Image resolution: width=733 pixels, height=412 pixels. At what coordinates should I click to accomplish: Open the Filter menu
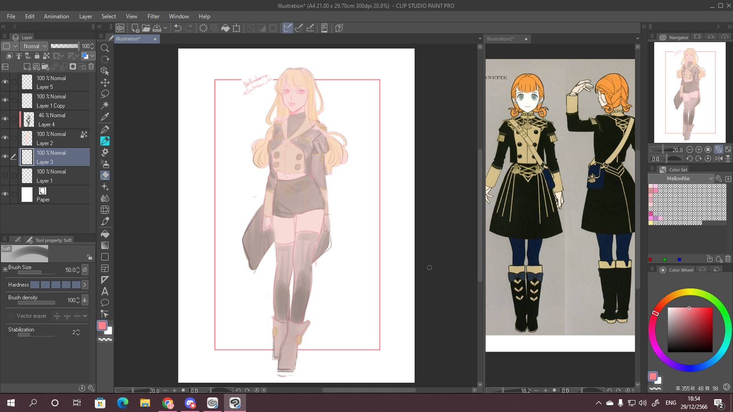click(x=153, y=16)
